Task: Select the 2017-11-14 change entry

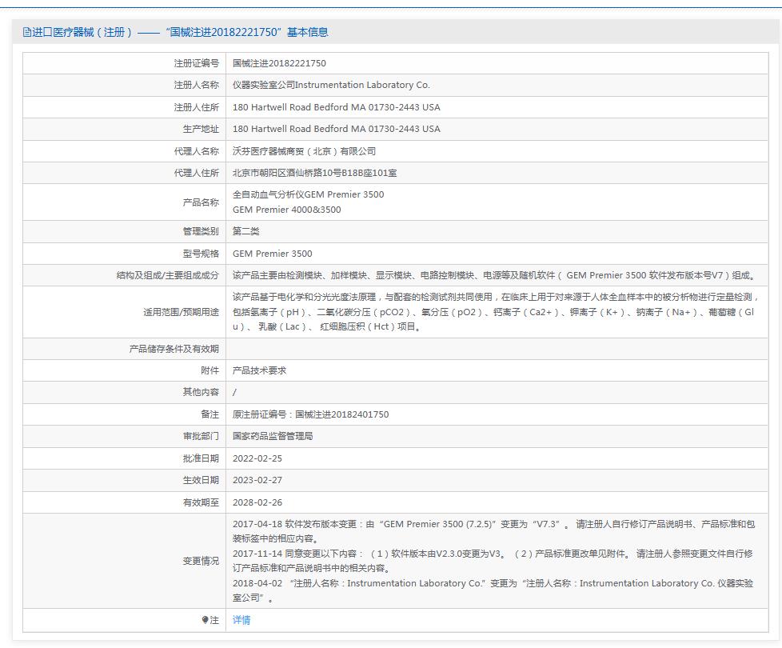Action: [x=493, y=561]
